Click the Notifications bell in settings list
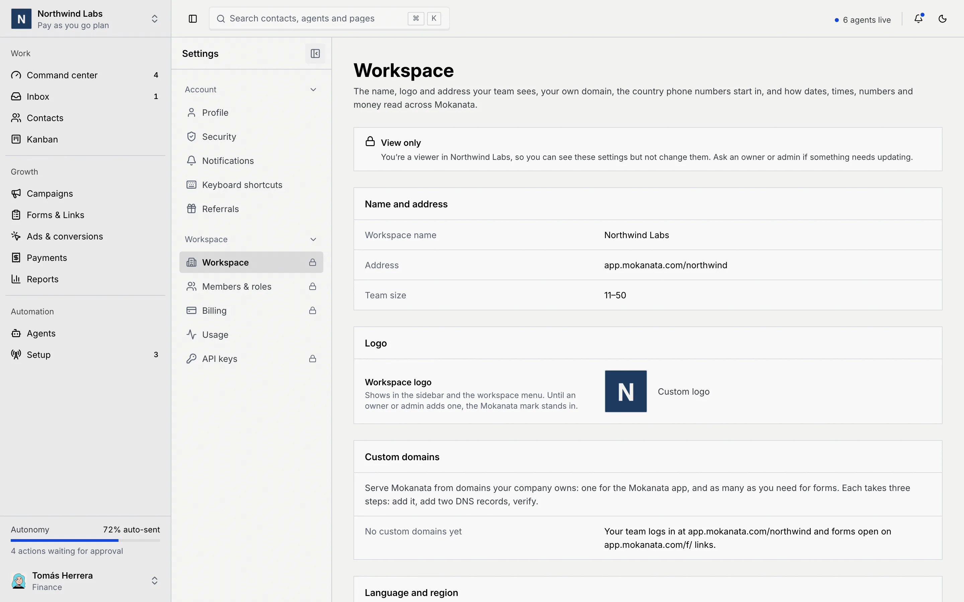The image size is (964, 602). (191, 161)
